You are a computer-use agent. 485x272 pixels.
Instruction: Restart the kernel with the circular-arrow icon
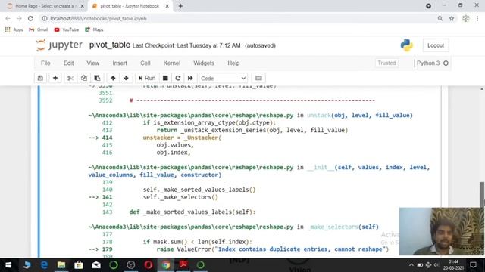(177, 79)
